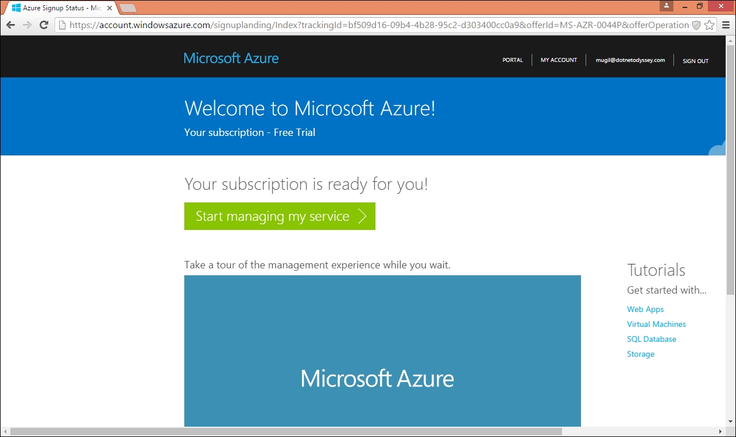Click the horizontal scrollbar left arrow
Screen dimensions: 736x437
click(x=5, y=431)
